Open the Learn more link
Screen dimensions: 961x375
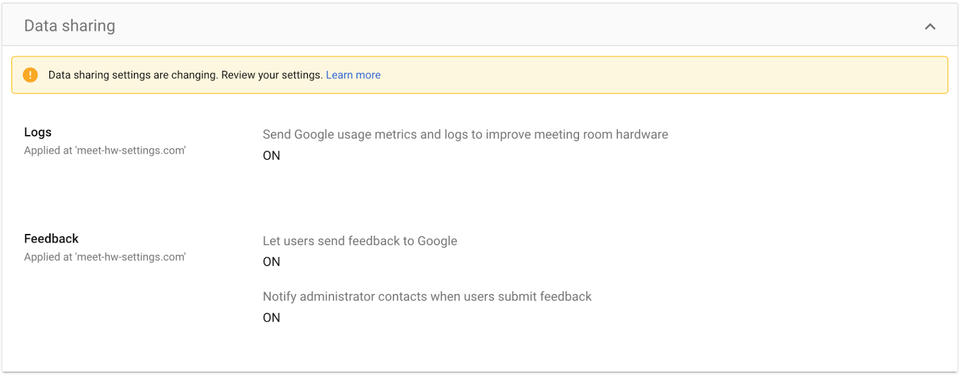click(353, 75)
